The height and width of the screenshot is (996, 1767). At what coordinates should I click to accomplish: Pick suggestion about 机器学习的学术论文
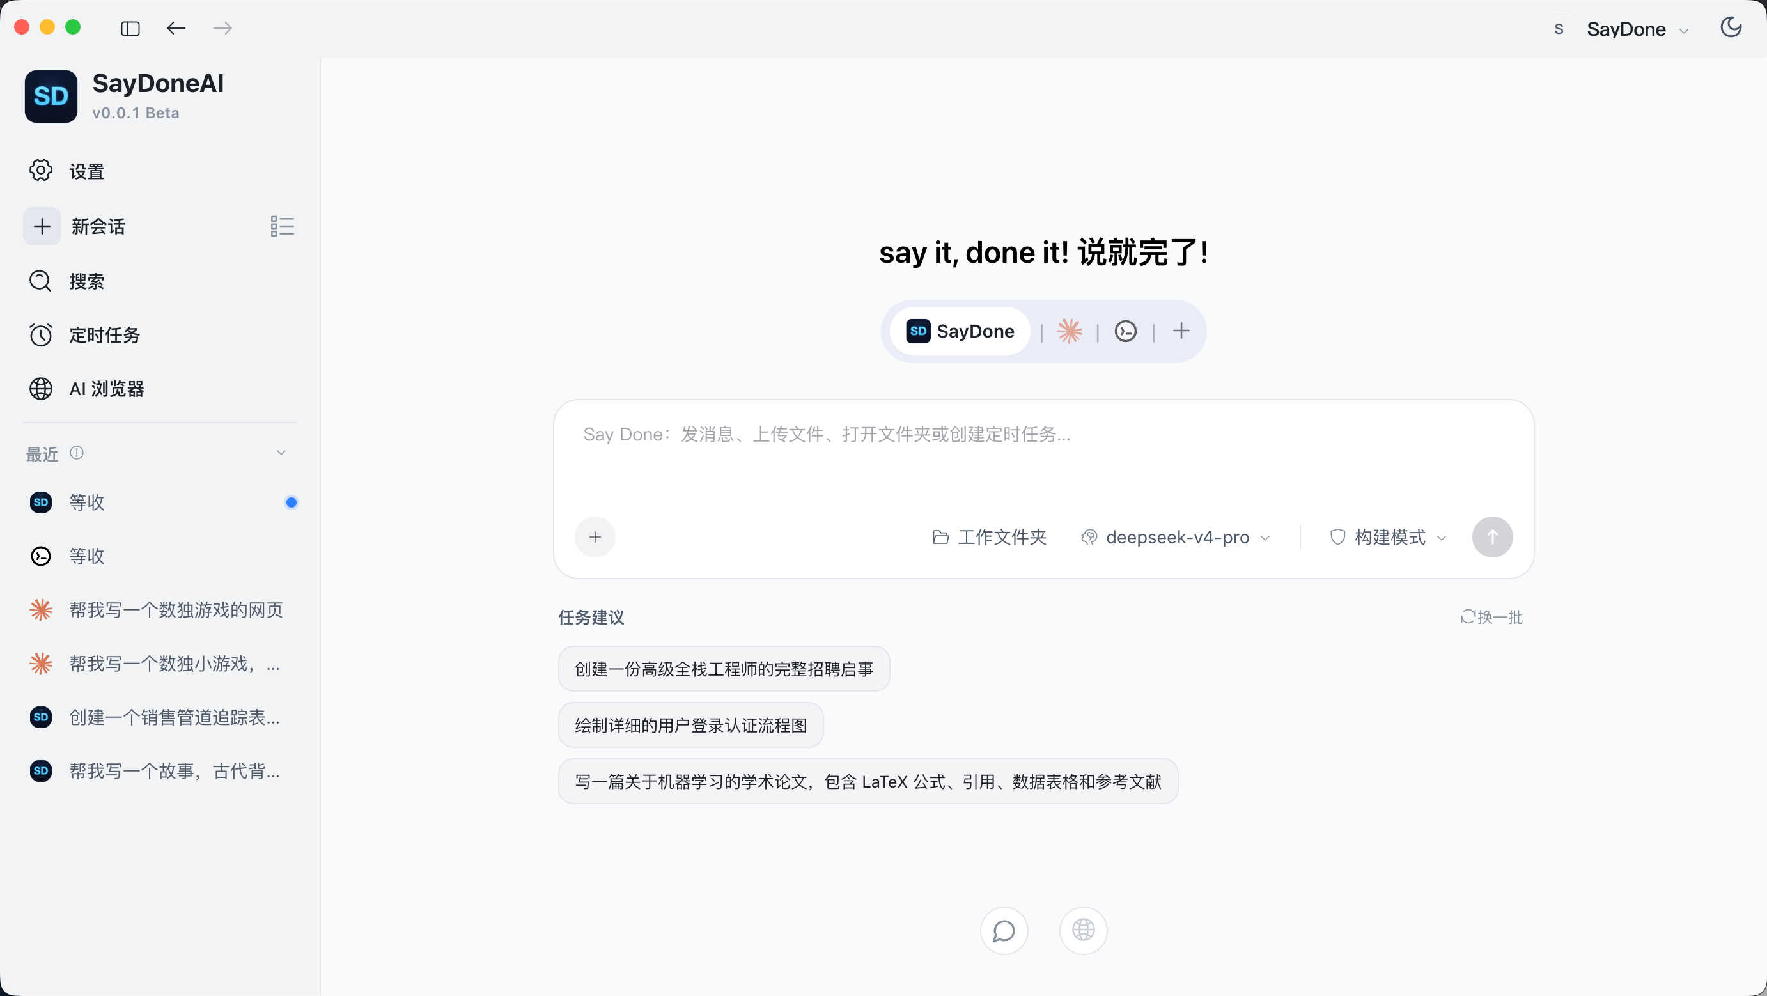pos(868,781)
